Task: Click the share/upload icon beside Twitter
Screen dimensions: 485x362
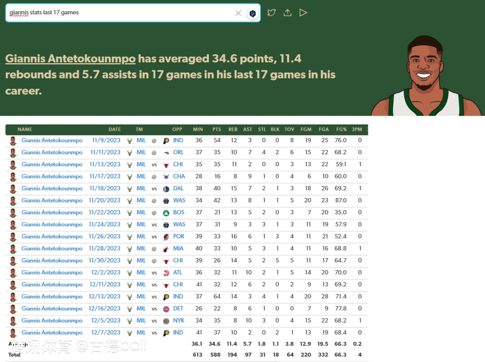Action: (287, 13)
